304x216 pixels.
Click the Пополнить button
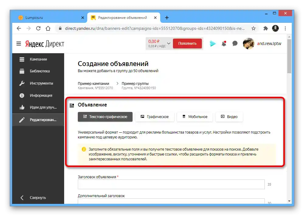tap(187, 44)
